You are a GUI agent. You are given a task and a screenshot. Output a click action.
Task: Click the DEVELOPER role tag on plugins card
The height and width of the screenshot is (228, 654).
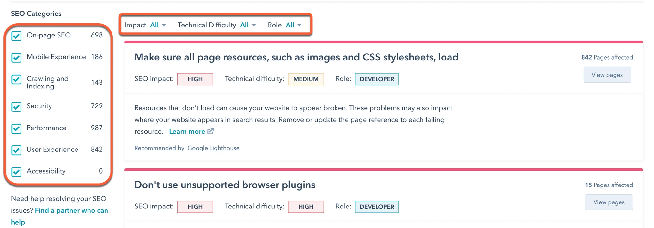tap(377, 207)
